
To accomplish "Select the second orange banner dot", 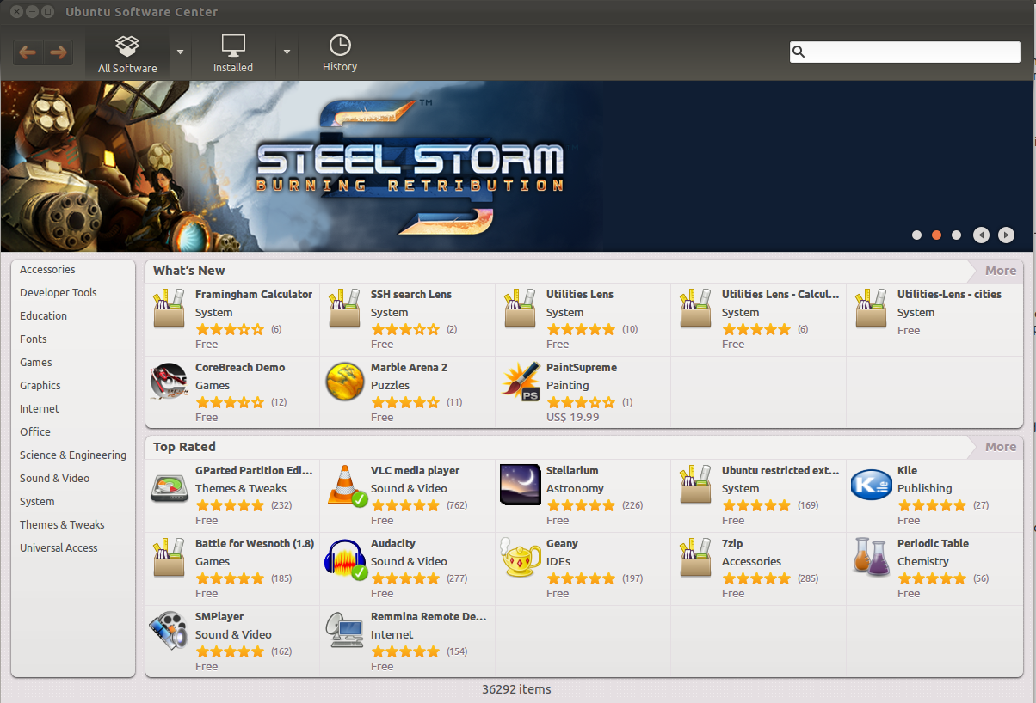I will tap(936, 235).
